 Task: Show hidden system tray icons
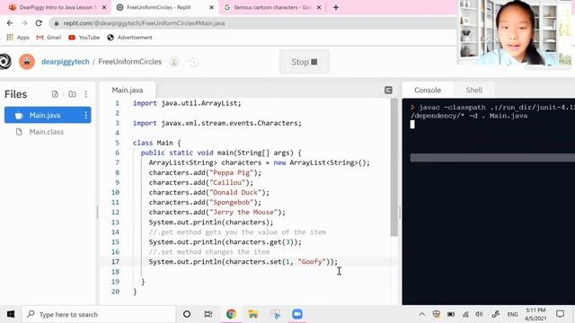pos(422,314)
